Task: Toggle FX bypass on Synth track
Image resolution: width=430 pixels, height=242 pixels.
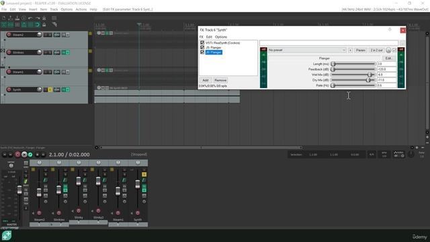Action: [x=67, y=89]
